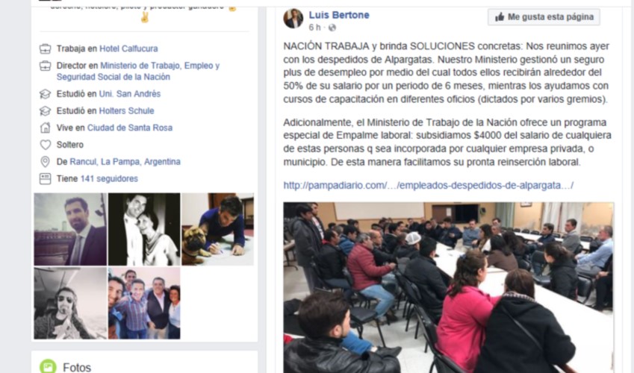634x373 pixels.
Task: View the 141 seguidores list
Action: [x=109, y=178]
